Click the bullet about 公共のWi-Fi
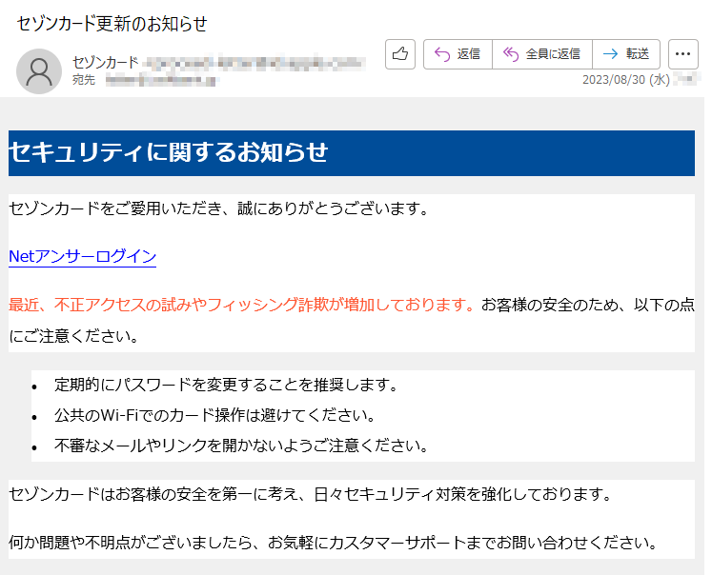The image size is (712, 575). (215, 415)
